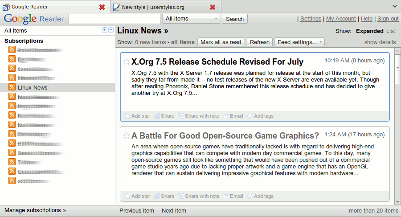Star the Open-Source Game Graphics title star
The height and width of the screenshot is (217, 401).
[127, 135]
